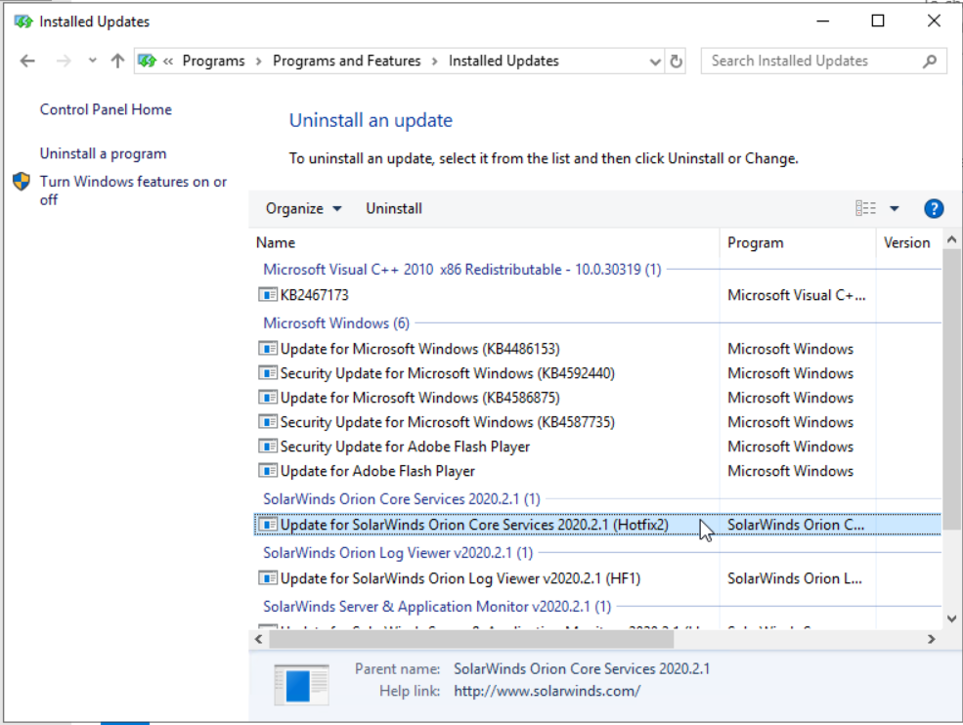Open Control Panel Home link
Viewport: 963px width, 725px height.
pos(106,109)
